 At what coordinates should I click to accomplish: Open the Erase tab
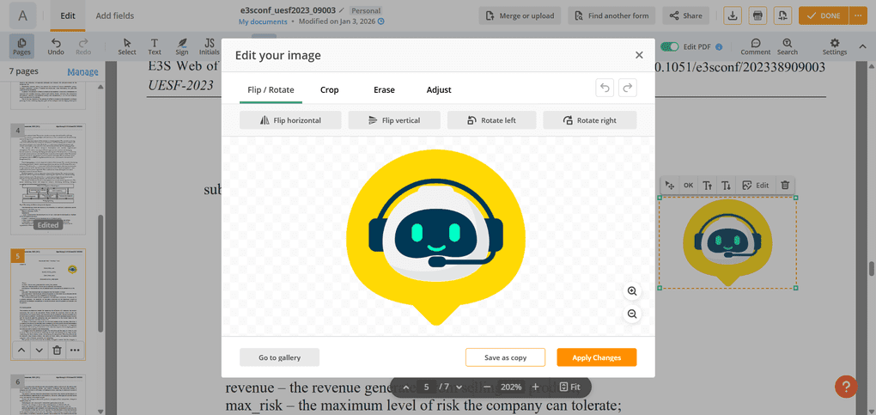point(385,89)
